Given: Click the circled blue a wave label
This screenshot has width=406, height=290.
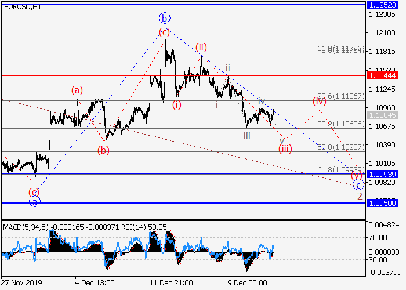Looking at the screenshot, I should point(34,202).
